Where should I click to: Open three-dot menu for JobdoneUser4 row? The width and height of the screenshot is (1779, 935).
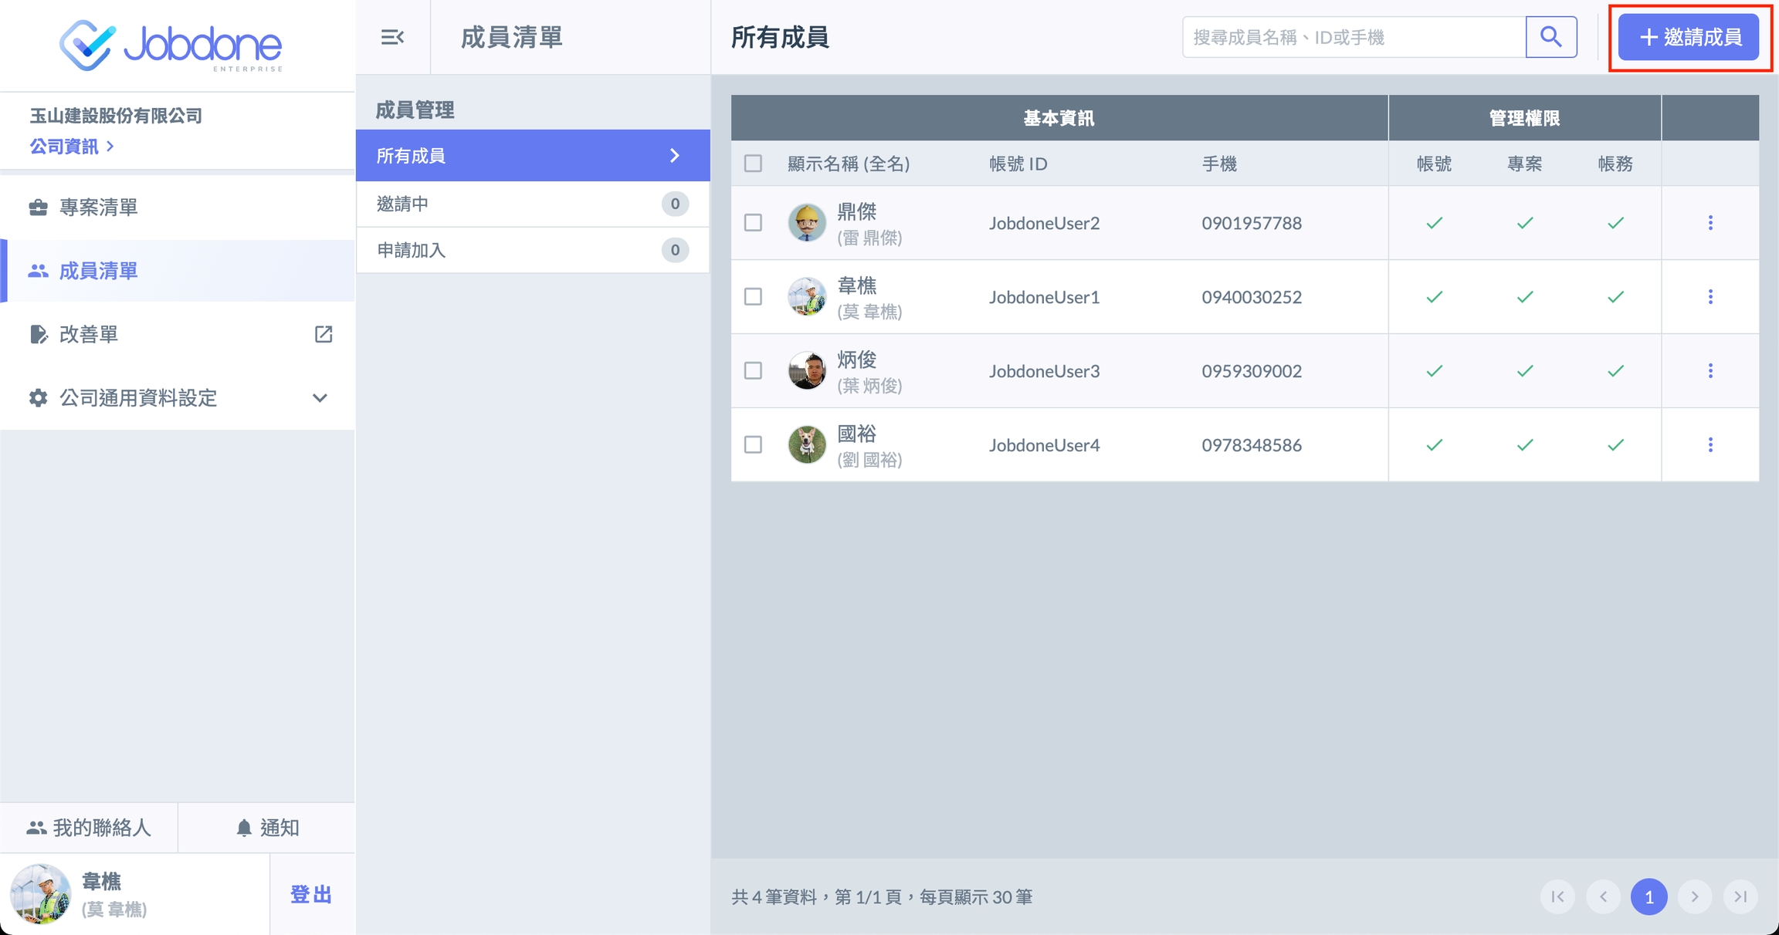point(1710,445)
